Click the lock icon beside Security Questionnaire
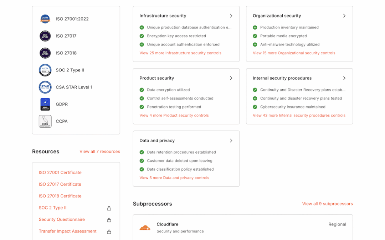385x240 pixels. coord(109,220)
